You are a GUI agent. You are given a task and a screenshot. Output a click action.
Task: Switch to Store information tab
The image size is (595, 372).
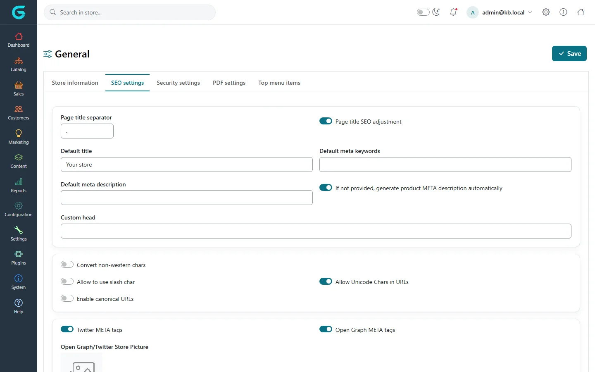point(75,83)
